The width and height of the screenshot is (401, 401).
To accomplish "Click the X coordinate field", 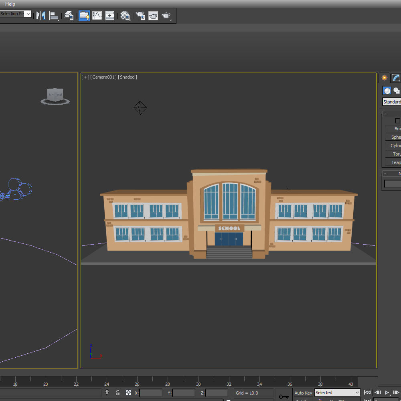I will click(151, 393).
